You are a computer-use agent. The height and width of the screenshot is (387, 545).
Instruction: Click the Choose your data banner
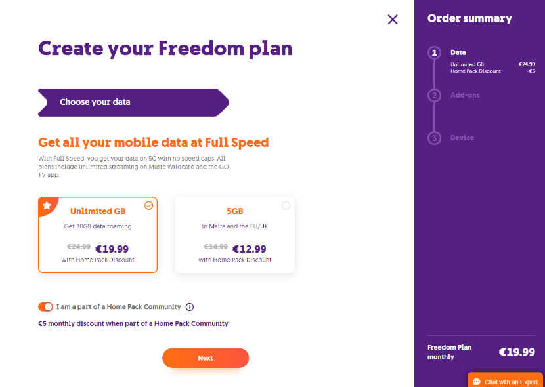coord(133,102)
